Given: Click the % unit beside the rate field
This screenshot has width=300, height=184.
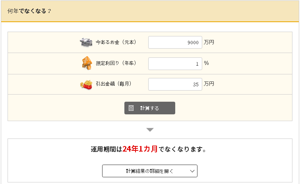Looking at the screenshot, I should coord(207,63).
